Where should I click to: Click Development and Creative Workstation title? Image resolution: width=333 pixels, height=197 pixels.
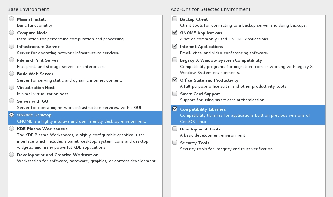pos(57,155)
